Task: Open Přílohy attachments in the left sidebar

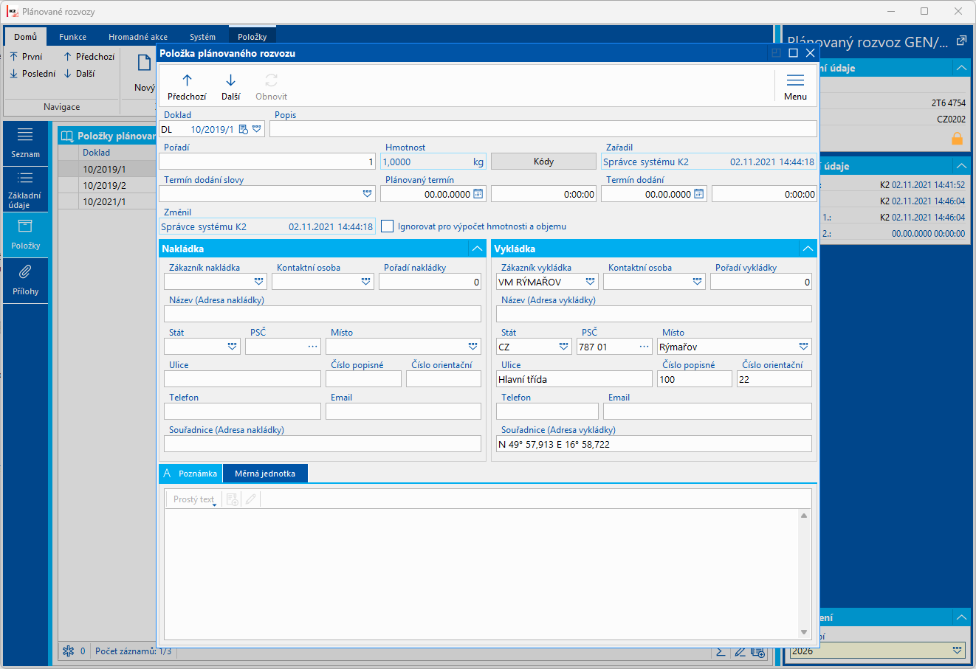Action: 25,281
